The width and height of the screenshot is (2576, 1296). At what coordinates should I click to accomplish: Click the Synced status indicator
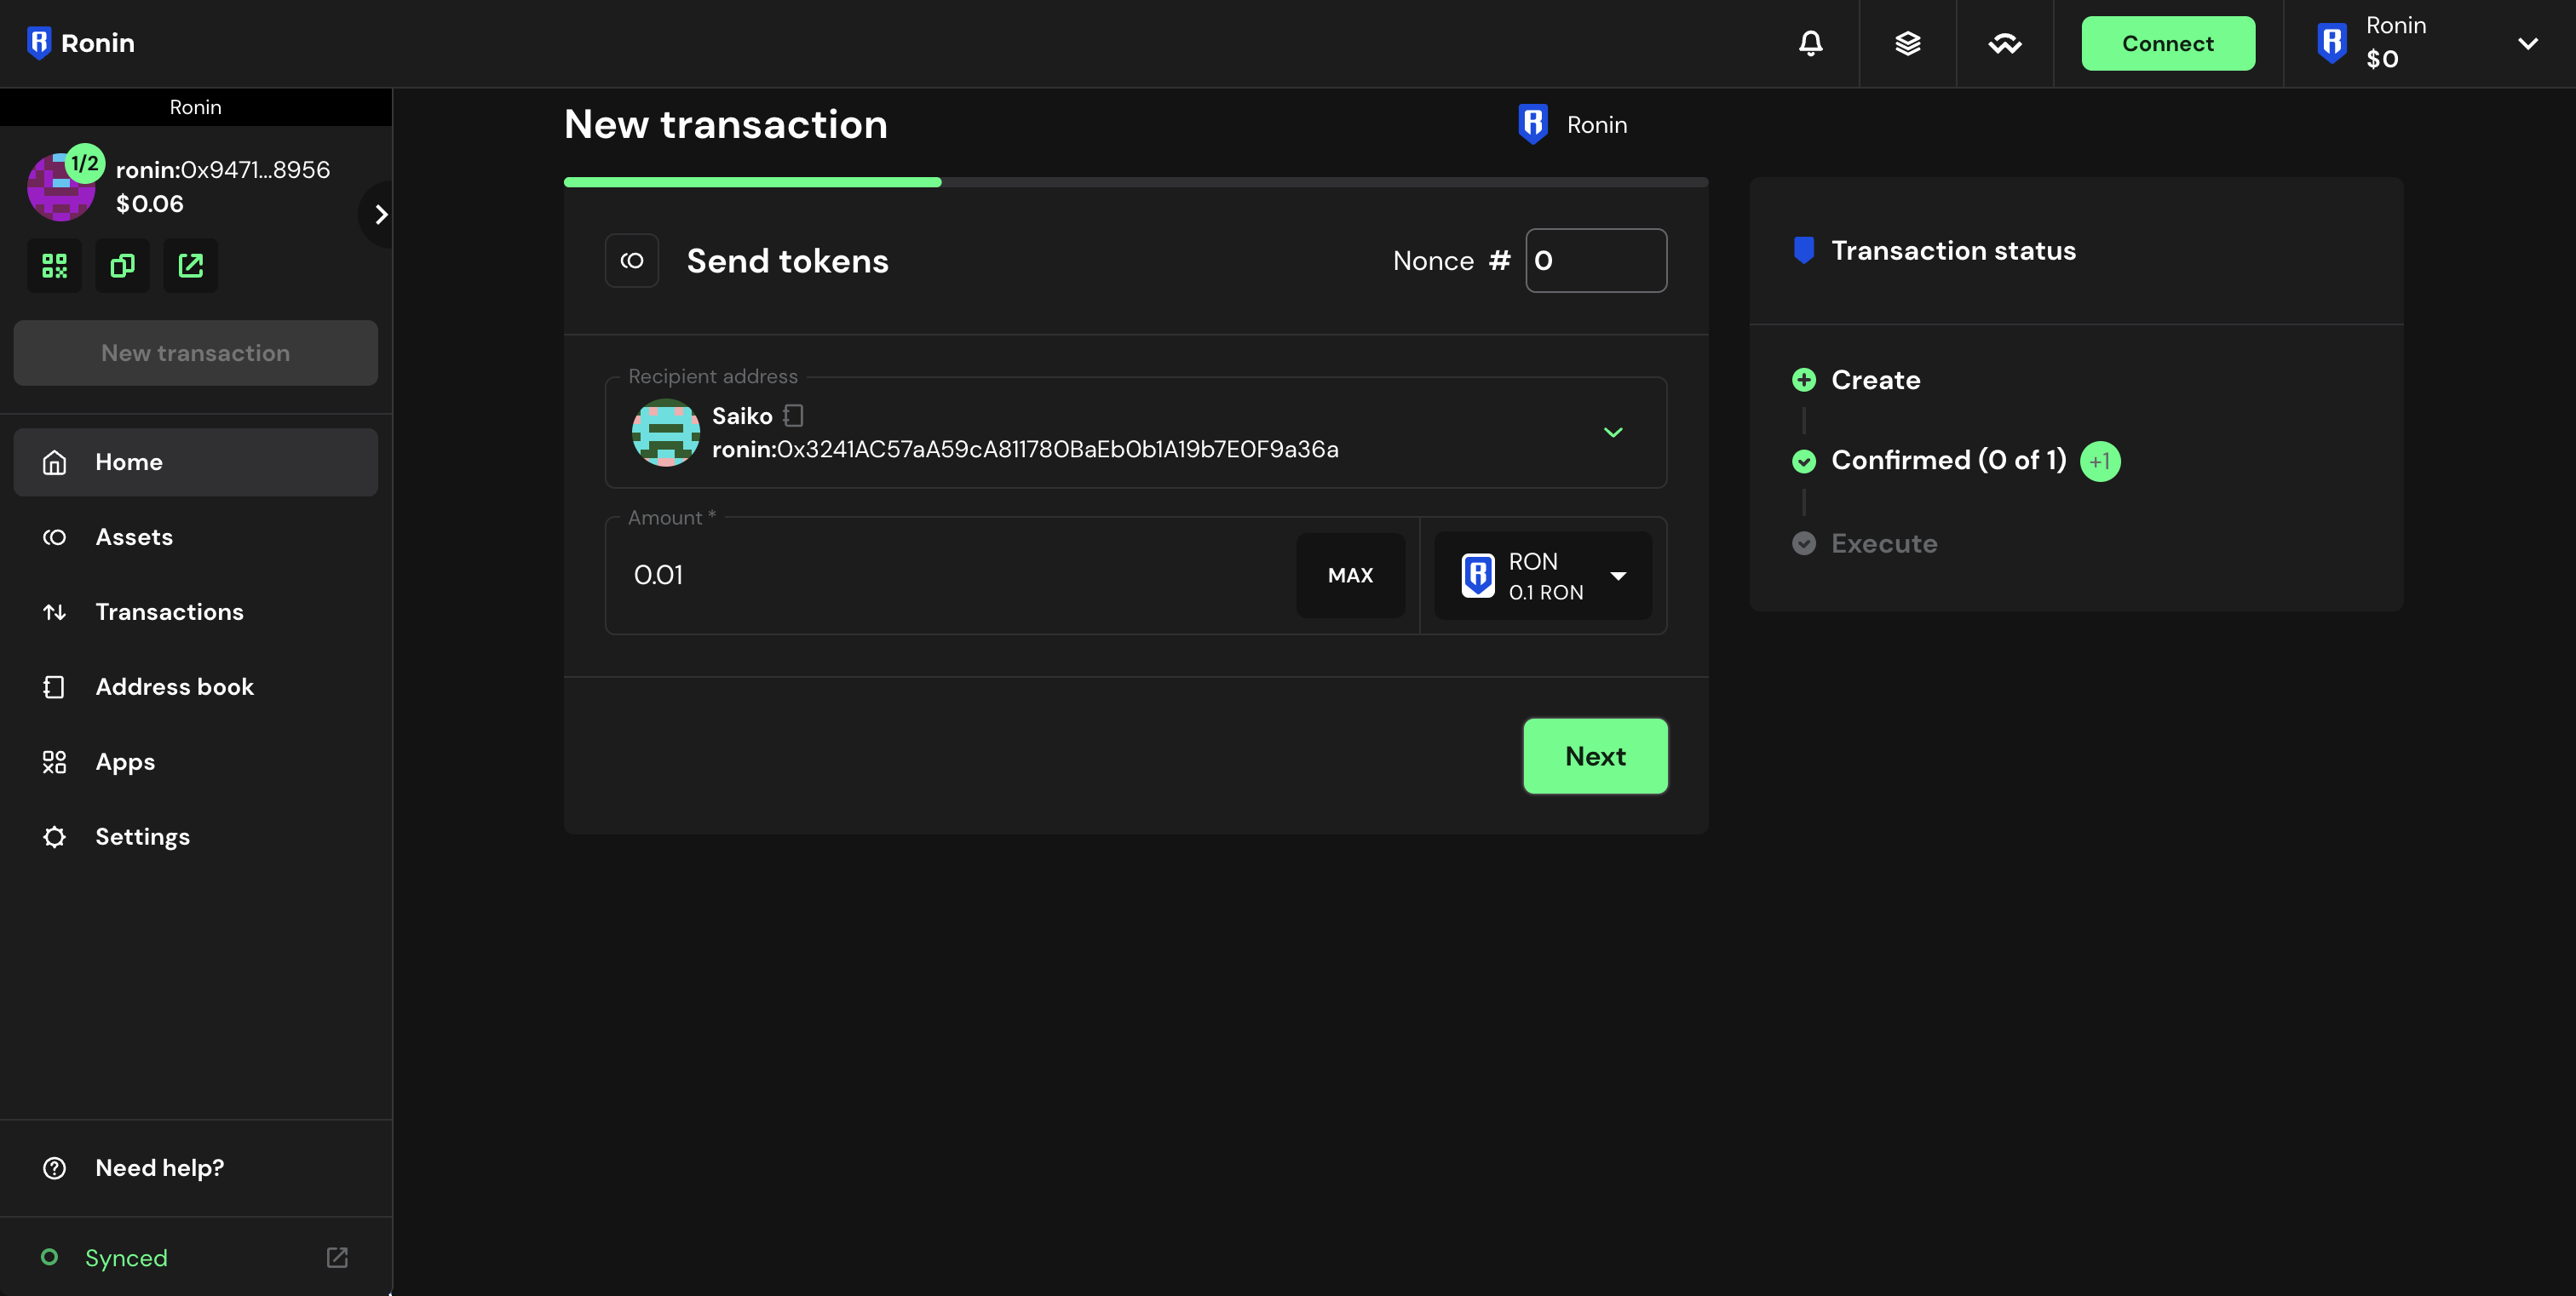point(104,1257)
